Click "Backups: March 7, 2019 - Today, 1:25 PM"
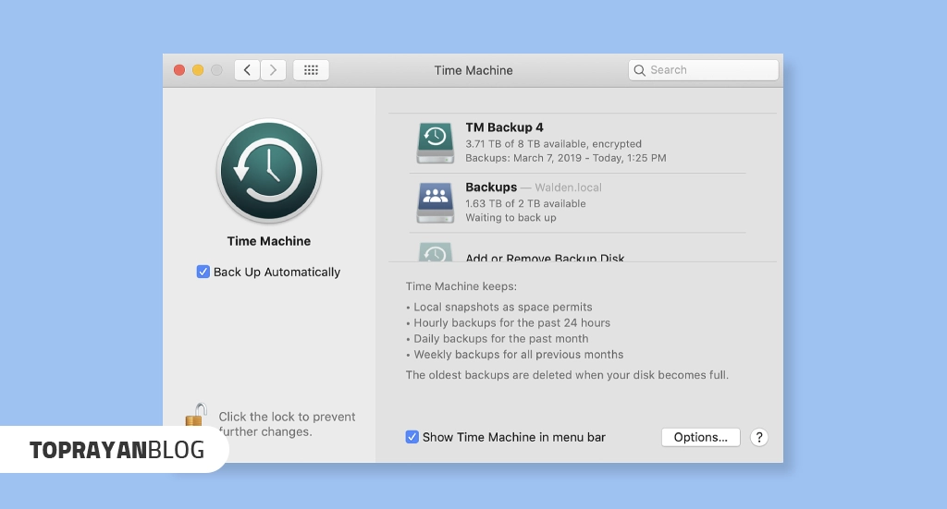 tap(566, 158)
